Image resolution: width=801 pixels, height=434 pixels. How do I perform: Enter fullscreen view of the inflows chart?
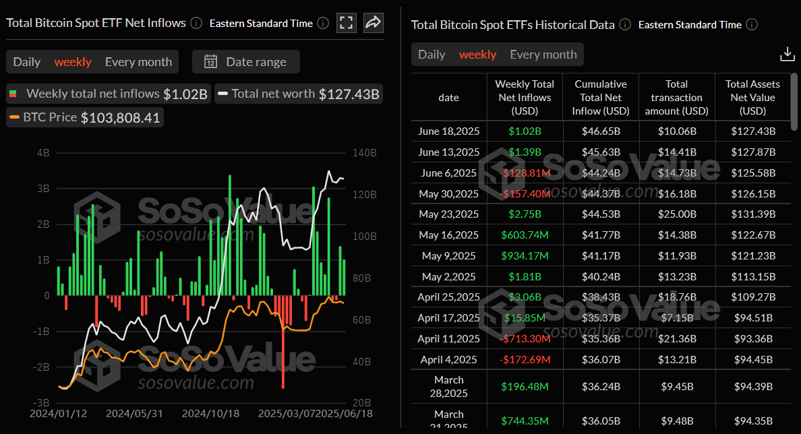coord(347,22)
